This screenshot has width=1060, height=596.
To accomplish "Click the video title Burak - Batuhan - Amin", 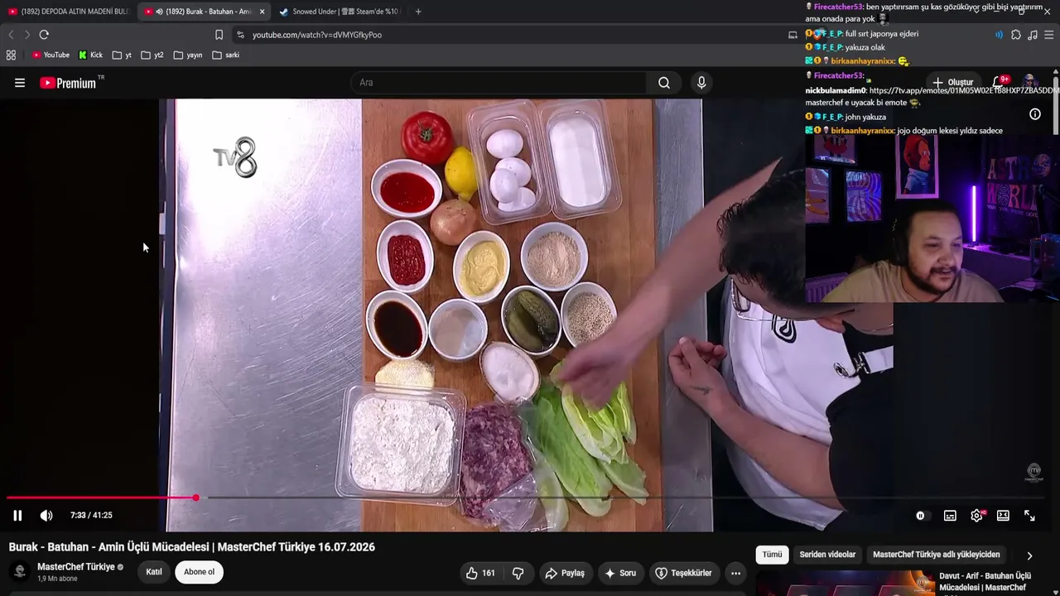I will [x=192, y=547].
